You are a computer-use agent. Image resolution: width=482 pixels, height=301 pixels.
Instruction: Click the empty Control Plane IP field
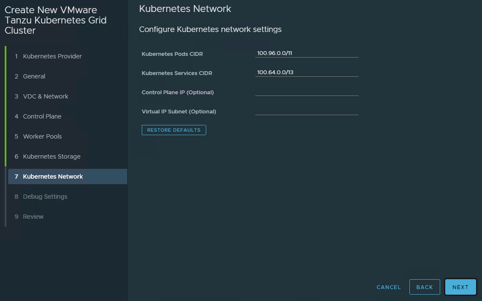pos(307,92)
